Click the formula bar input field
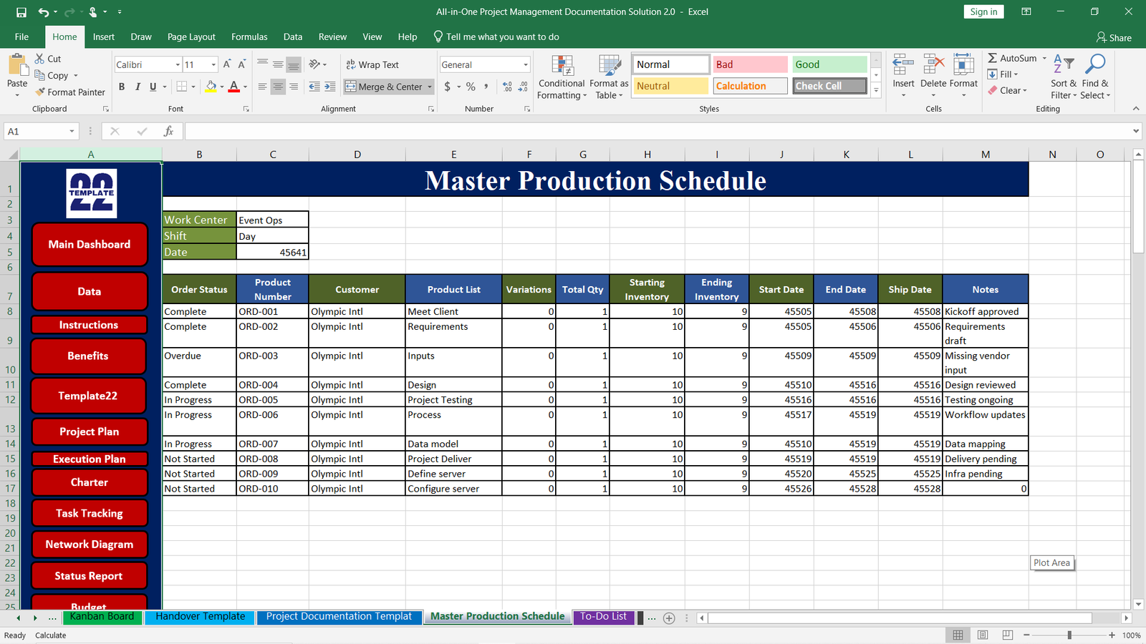 click(659, 131)
